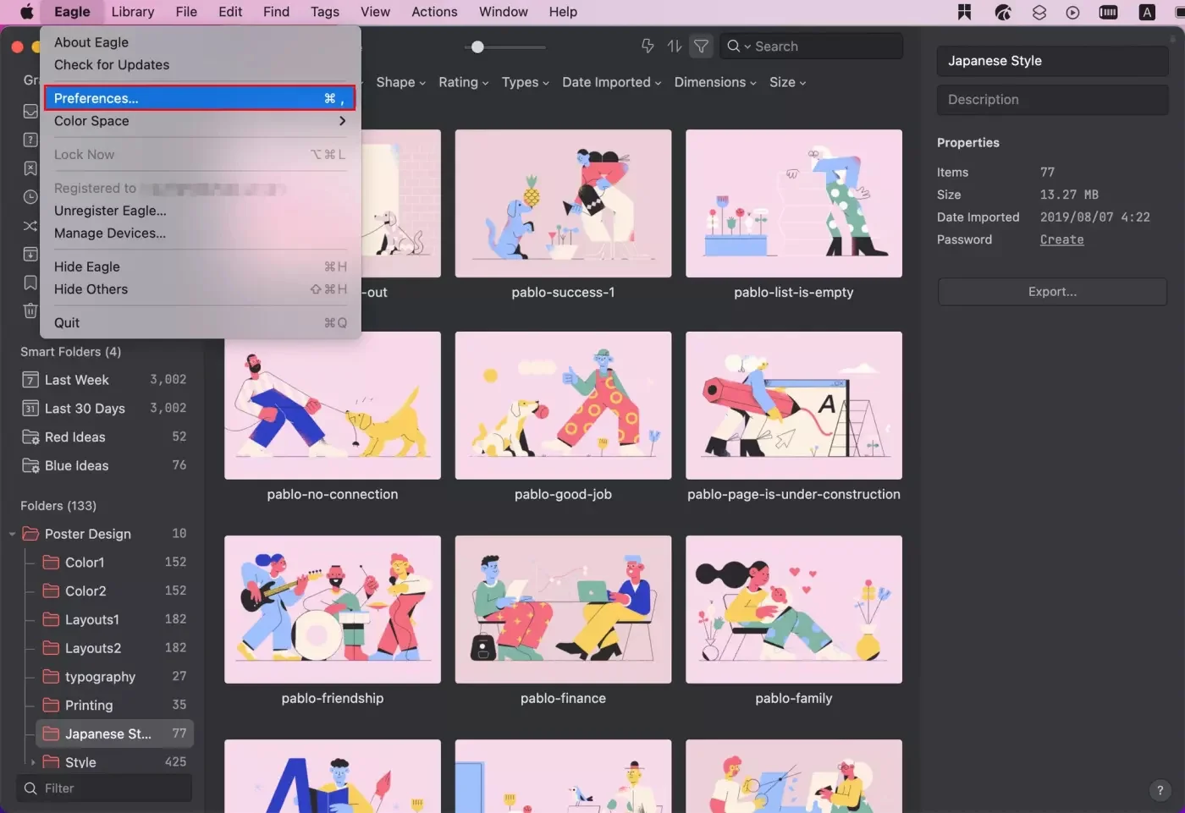Click the Export button
This screenshot has width=1185, height=813.
coord(1052,292)
